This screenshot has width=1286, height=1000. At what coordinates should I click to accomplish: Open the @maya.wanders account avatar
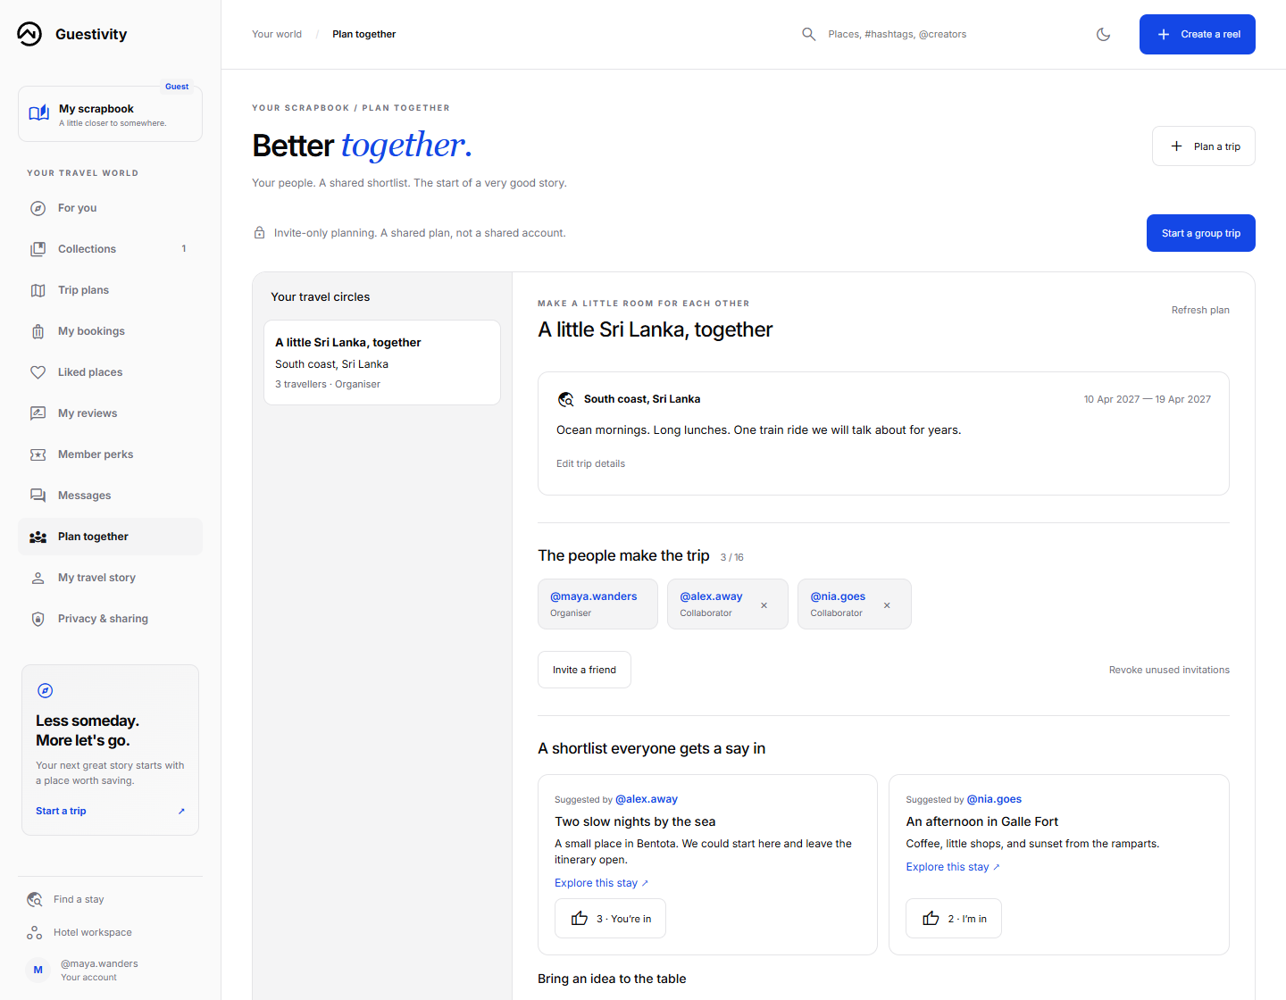(x=38, y=970)
